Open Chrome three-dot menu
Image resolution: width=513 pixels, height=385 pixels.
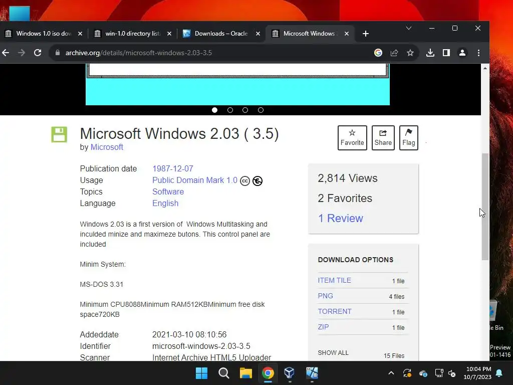pyautogui.click(x=478, y=53)
